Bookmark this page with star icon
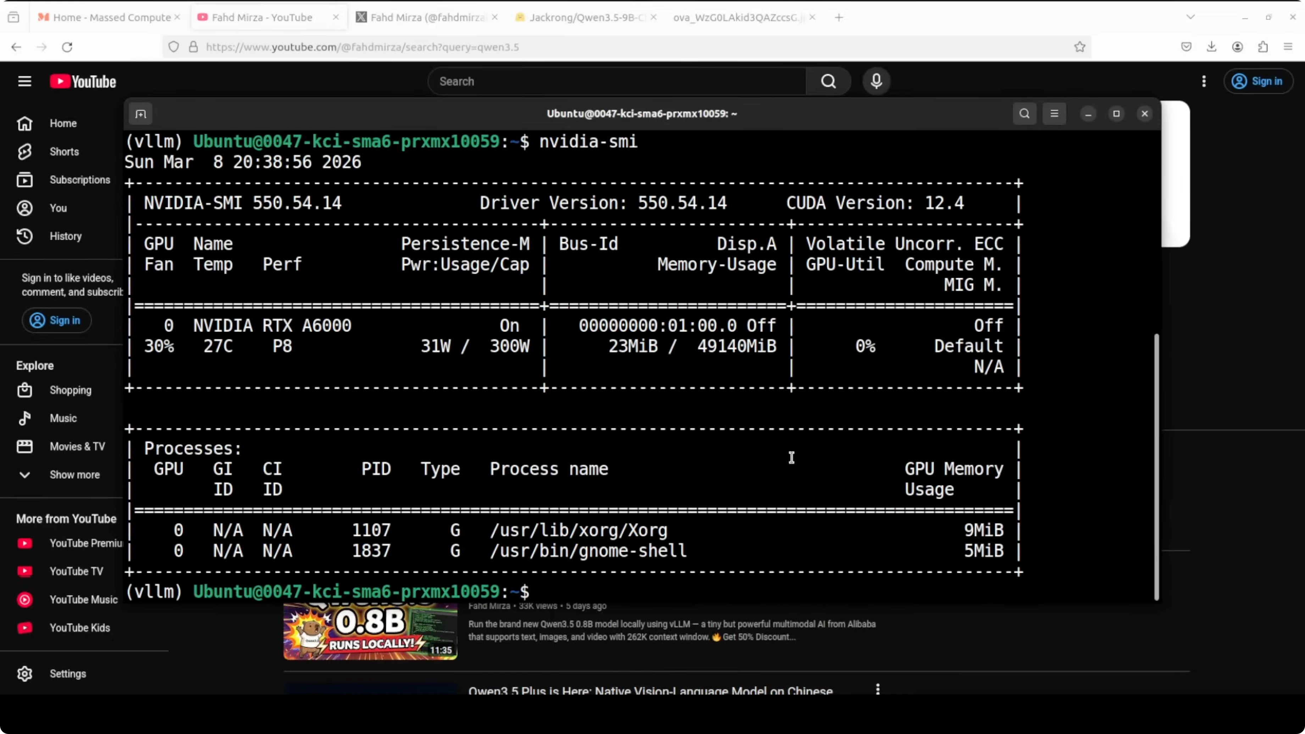The image size is (1305, 734). coord(1079,47)
